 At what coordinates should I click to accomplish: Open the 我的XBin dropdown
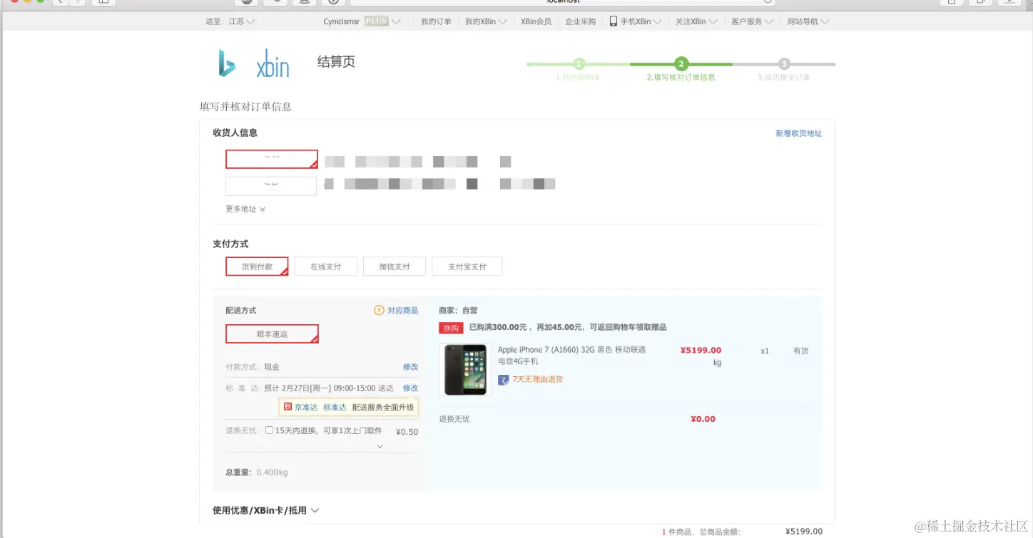[486, 21]
